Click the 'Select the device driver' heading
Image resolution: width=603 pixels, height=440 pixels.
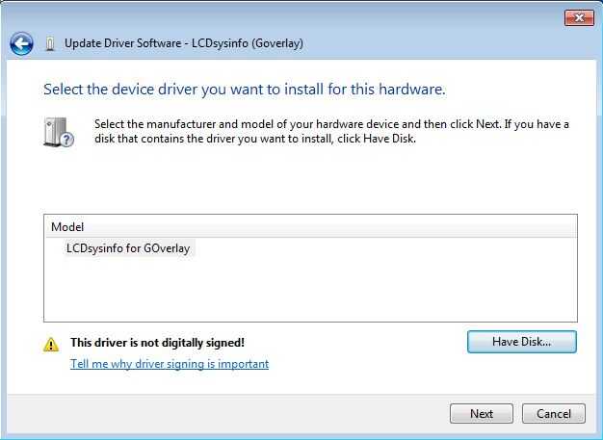pyautogui.click(x=245, y=90)
